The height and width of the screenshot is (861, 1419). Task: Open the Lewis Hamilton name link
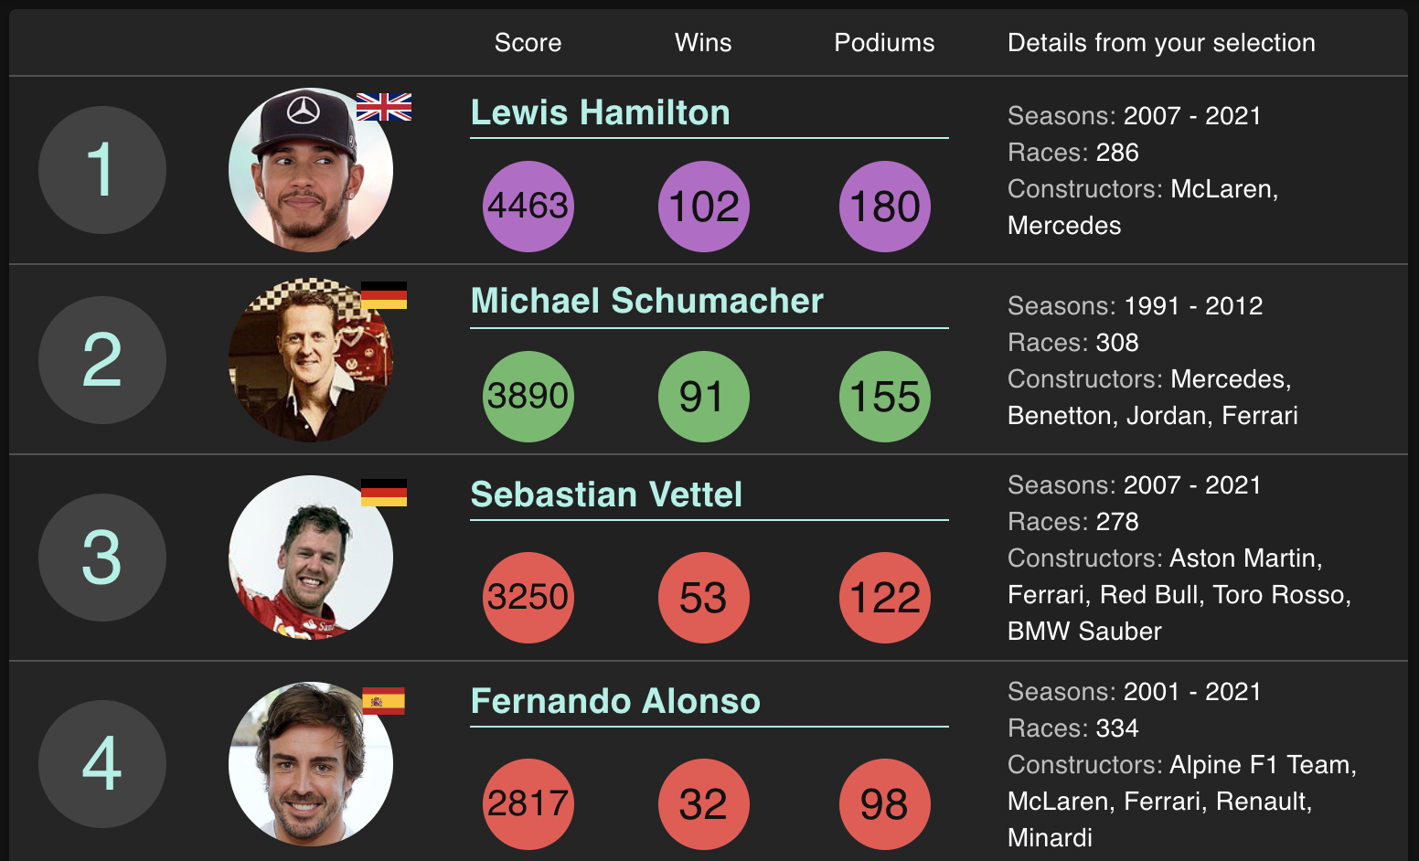[600, 112]
